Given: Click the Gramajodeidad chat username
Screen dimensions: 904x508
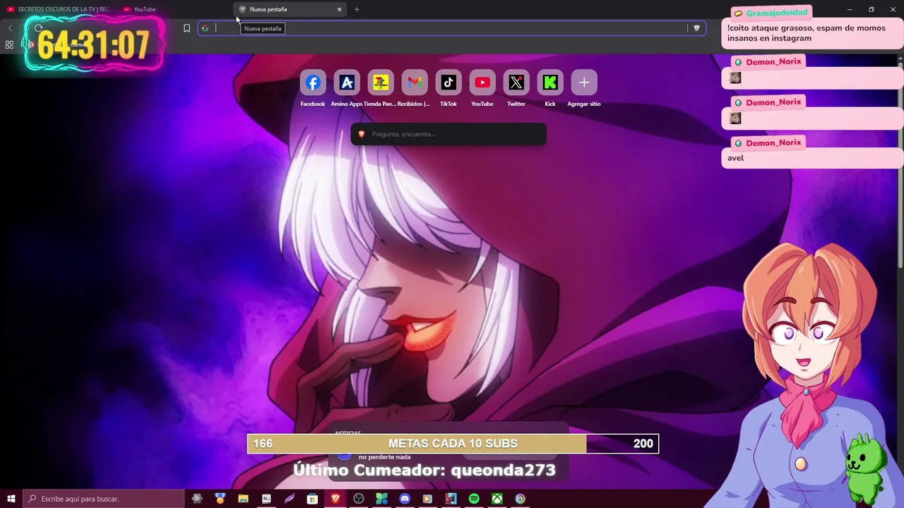Looking at the screenshot, I should tap(778, 13).
